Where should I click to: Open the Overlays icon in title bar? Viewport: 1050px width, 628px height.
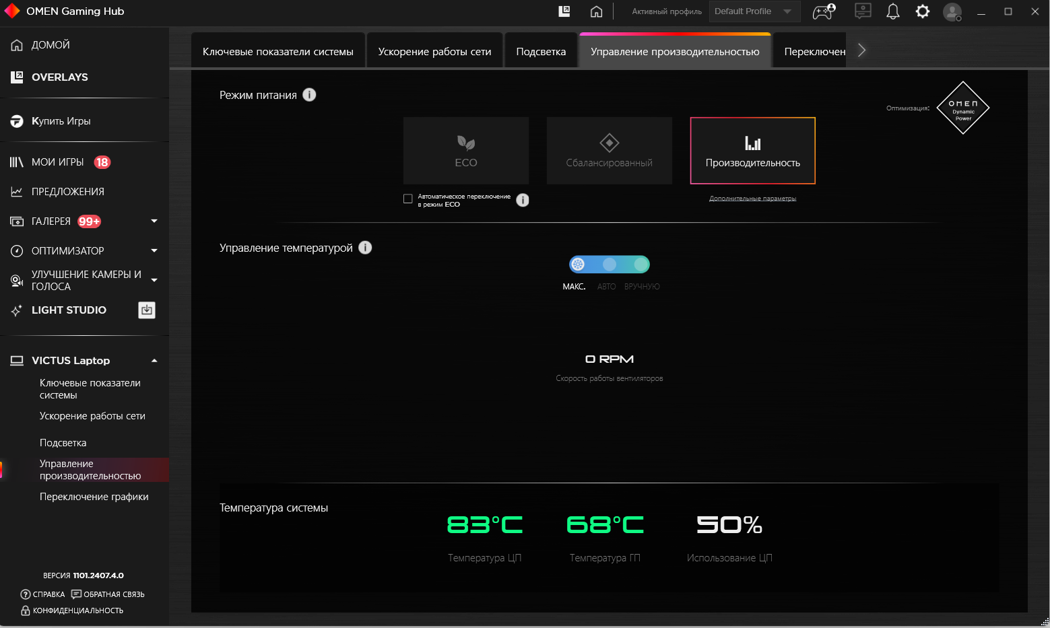tap(564, 11)
